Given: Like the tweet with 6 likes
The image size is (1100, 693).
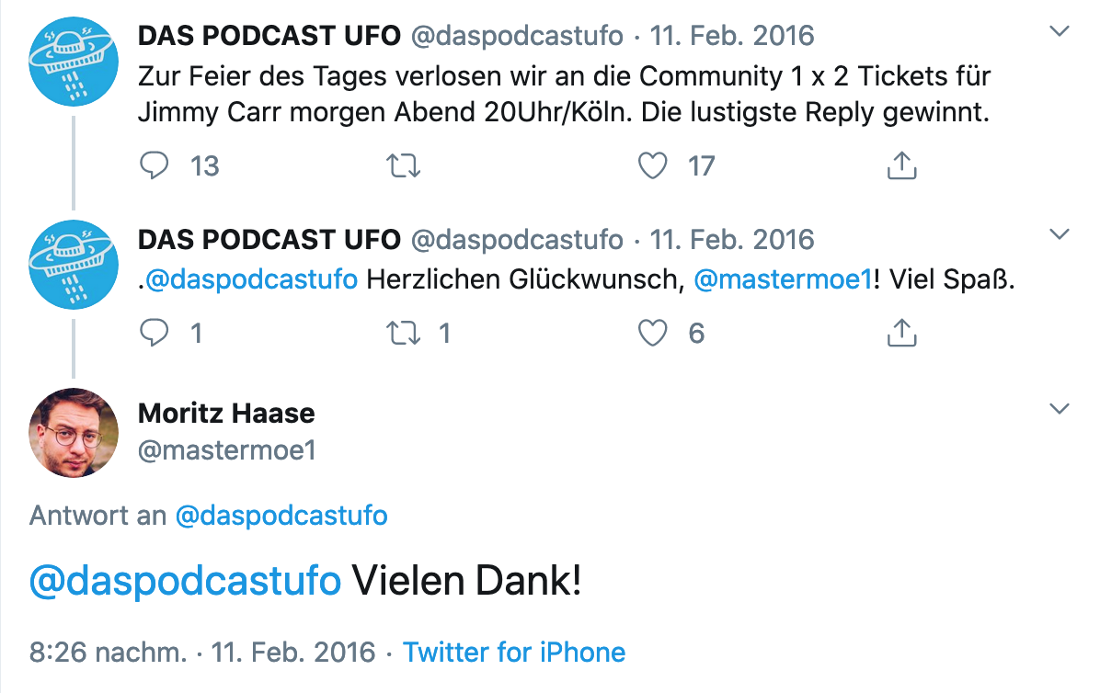Looking at the screenshot, I should tap(652, 333).
